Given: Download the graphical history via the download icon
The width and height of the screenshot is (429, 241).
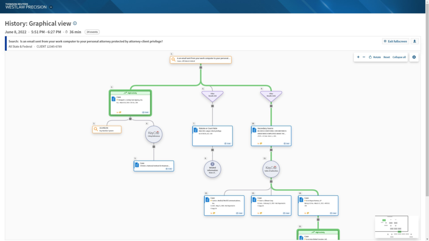Looking at the screenshot, I should point(415,41).
